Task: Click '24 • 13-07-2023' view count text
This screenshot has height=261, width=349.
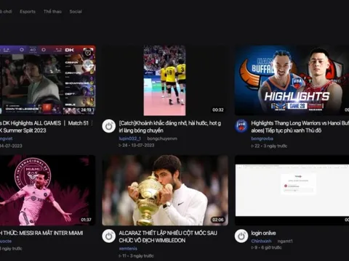Action: (137, 146)
